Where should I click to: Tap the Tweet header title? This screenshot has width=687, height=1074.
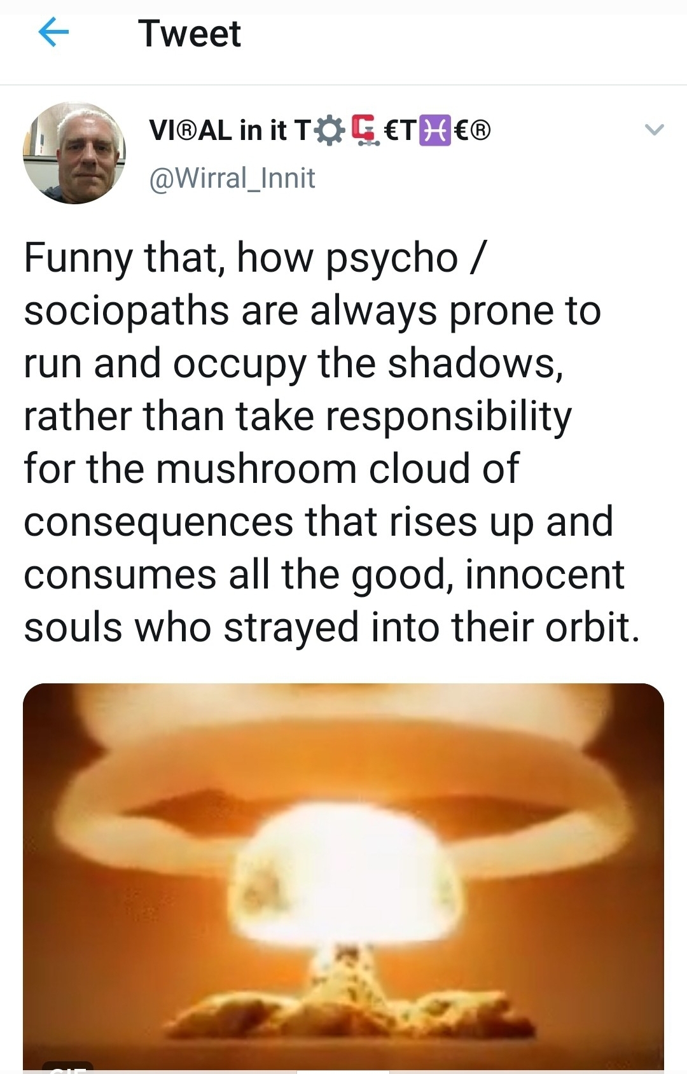(190, 33)
